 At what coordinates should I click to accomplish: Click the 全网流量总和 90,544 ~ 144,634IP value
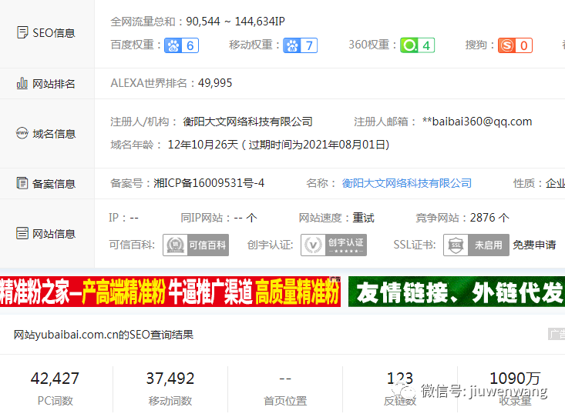point(235,22)
